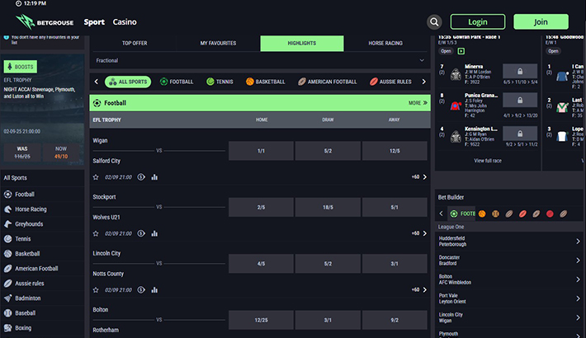Click the search magnifier icon
The width and height of the screenshot is (586, 338).
[434, 22]
